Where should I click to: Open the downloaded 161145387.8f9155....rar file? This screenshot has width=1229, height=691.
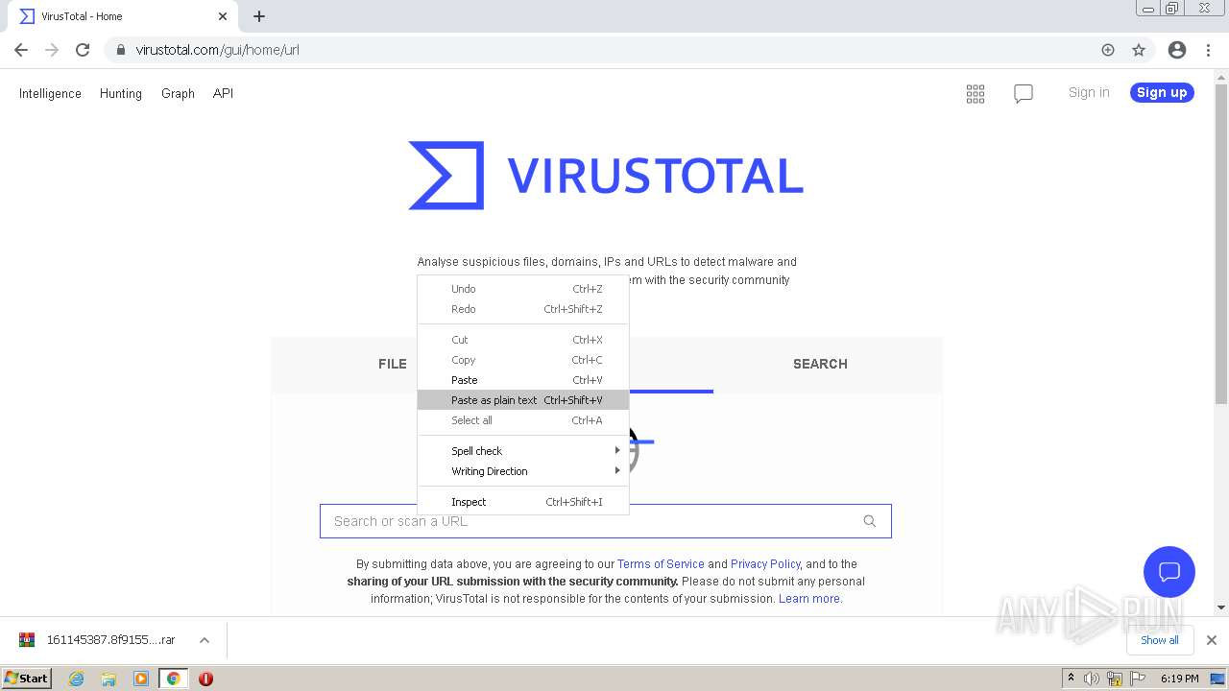[x=110, y=640]
